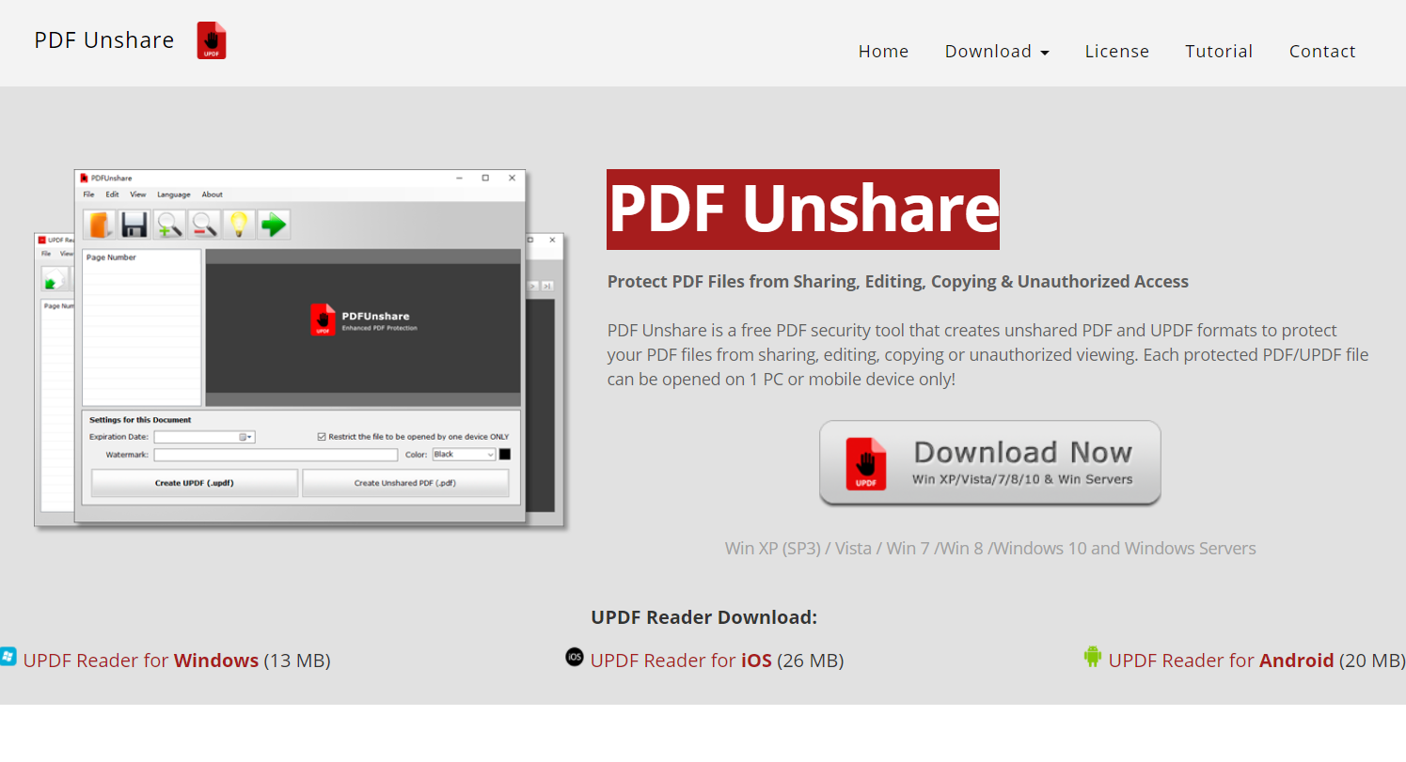The height and width of the screenshot is (762, 1406).
Task: Click the Windows logo icon
Action: tap(8, 657)
